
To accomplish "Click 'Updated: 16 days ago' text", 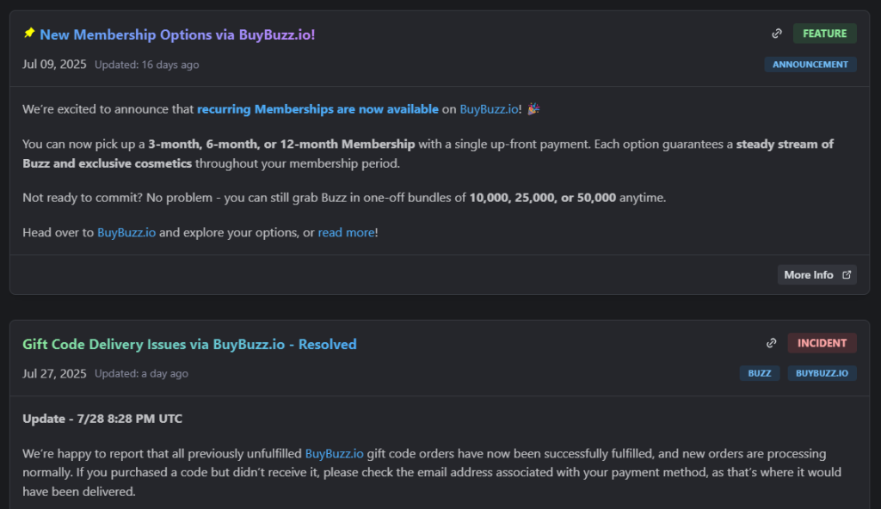I will (146, 64).
